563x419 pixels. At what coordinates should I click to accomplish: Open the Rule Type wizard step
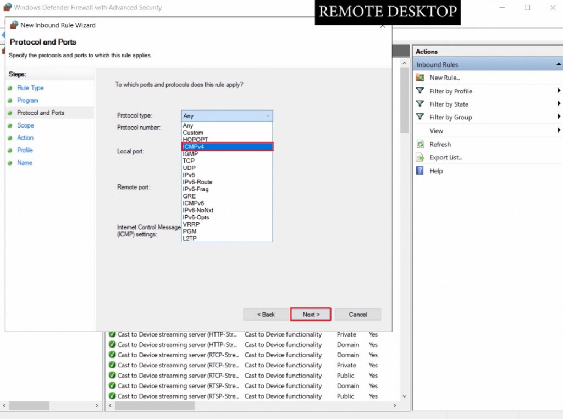pos(30,87)
